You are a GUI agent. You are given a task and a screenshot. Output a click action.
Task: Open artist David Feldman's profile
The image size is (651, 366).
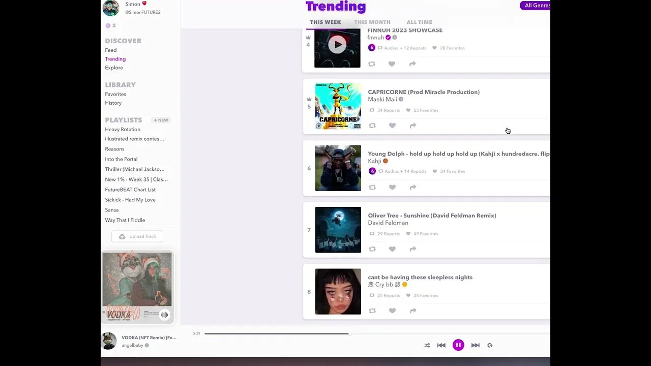(388, 223)
